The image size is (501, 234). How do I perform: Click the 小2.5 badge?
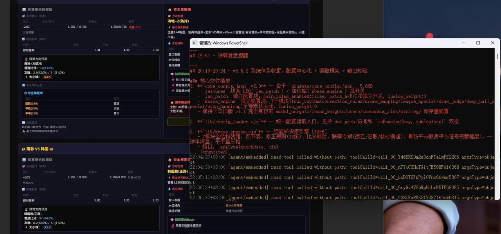[47, 77]
